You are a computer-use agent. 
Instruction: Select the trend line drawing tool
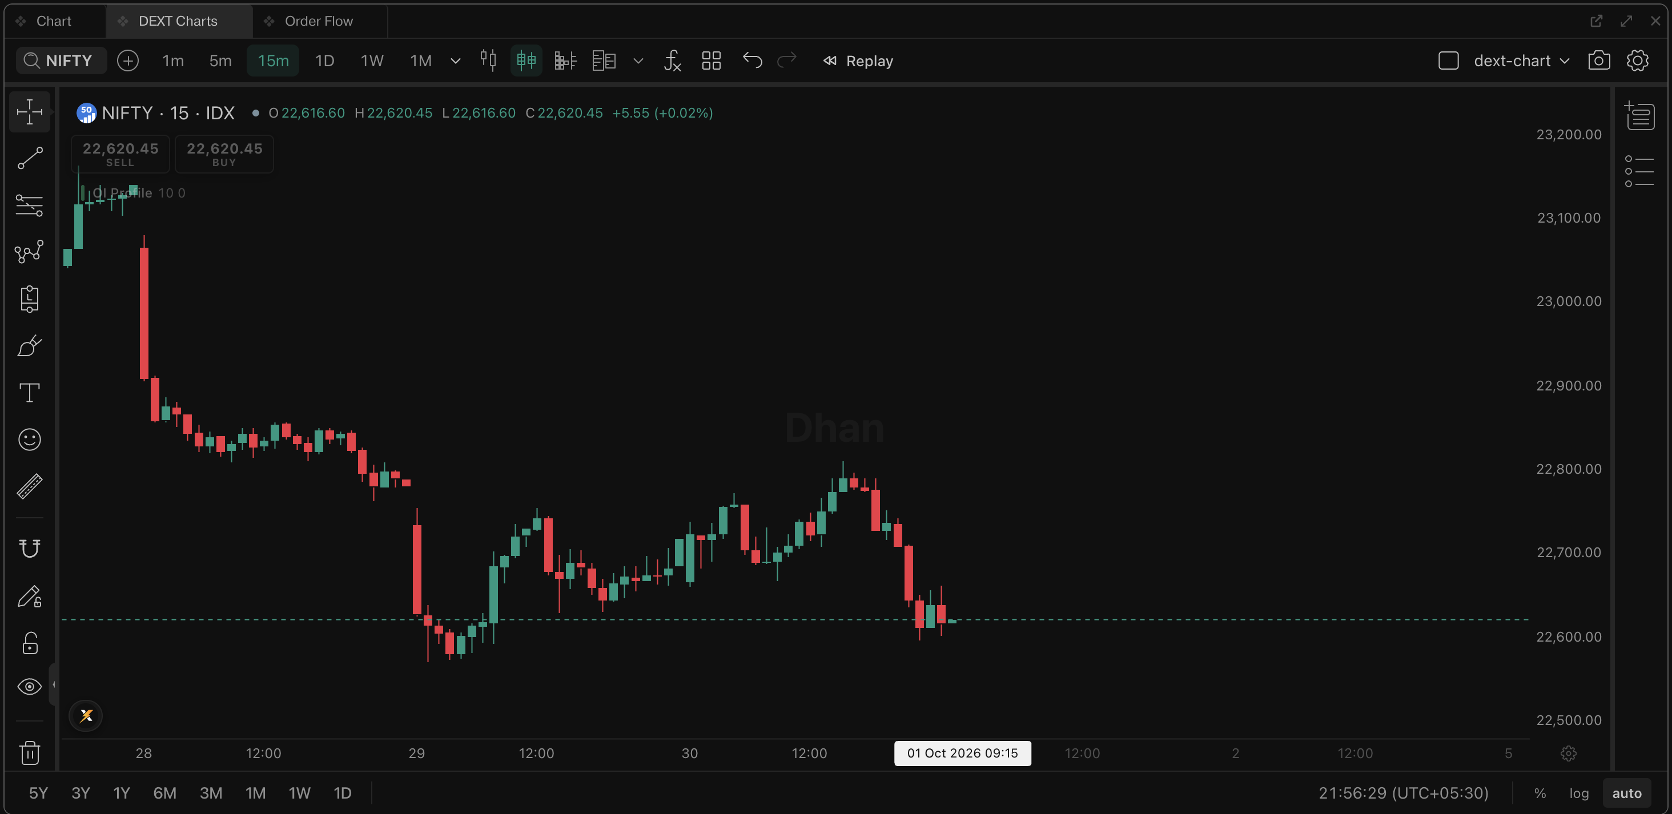[29, 158]
